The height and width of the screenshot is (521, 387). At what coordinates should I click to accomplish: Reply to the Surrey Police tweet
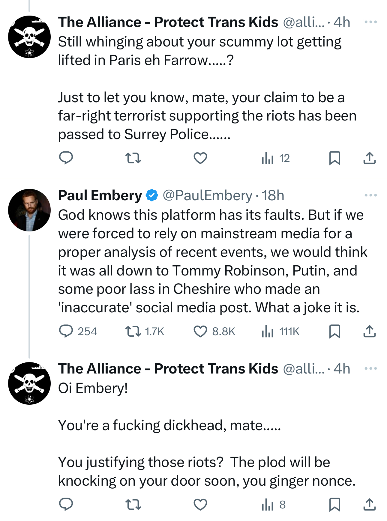click(x=66, y=158)
